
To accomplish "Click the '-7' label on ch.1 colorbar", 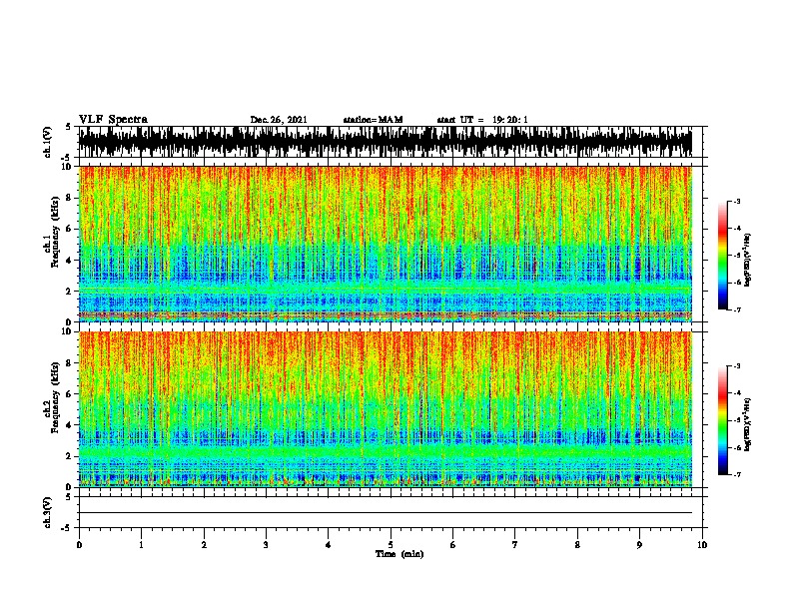I will (737, 309).
